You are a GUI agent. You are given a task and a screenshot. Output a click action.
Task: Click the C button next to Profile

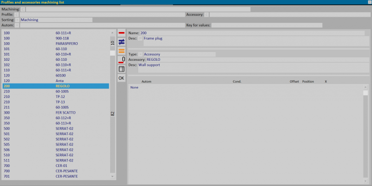pos(17,15)
